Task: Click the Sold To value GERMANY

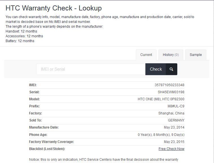Action: point(176,120)
